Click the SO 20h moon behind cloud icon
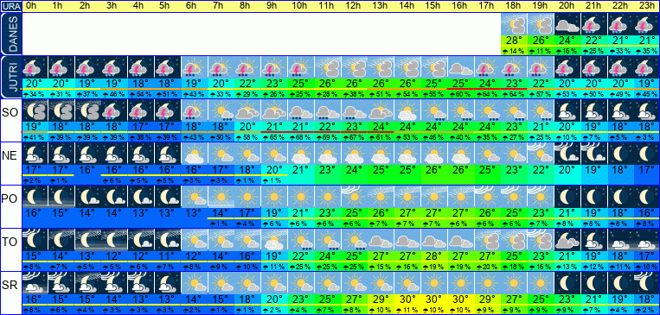This screenshot has height=315, width=660. 567,110
